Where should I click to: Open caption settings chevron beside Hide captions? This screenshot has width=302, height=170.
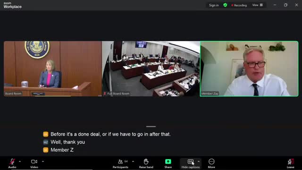[x=199, y=161]
